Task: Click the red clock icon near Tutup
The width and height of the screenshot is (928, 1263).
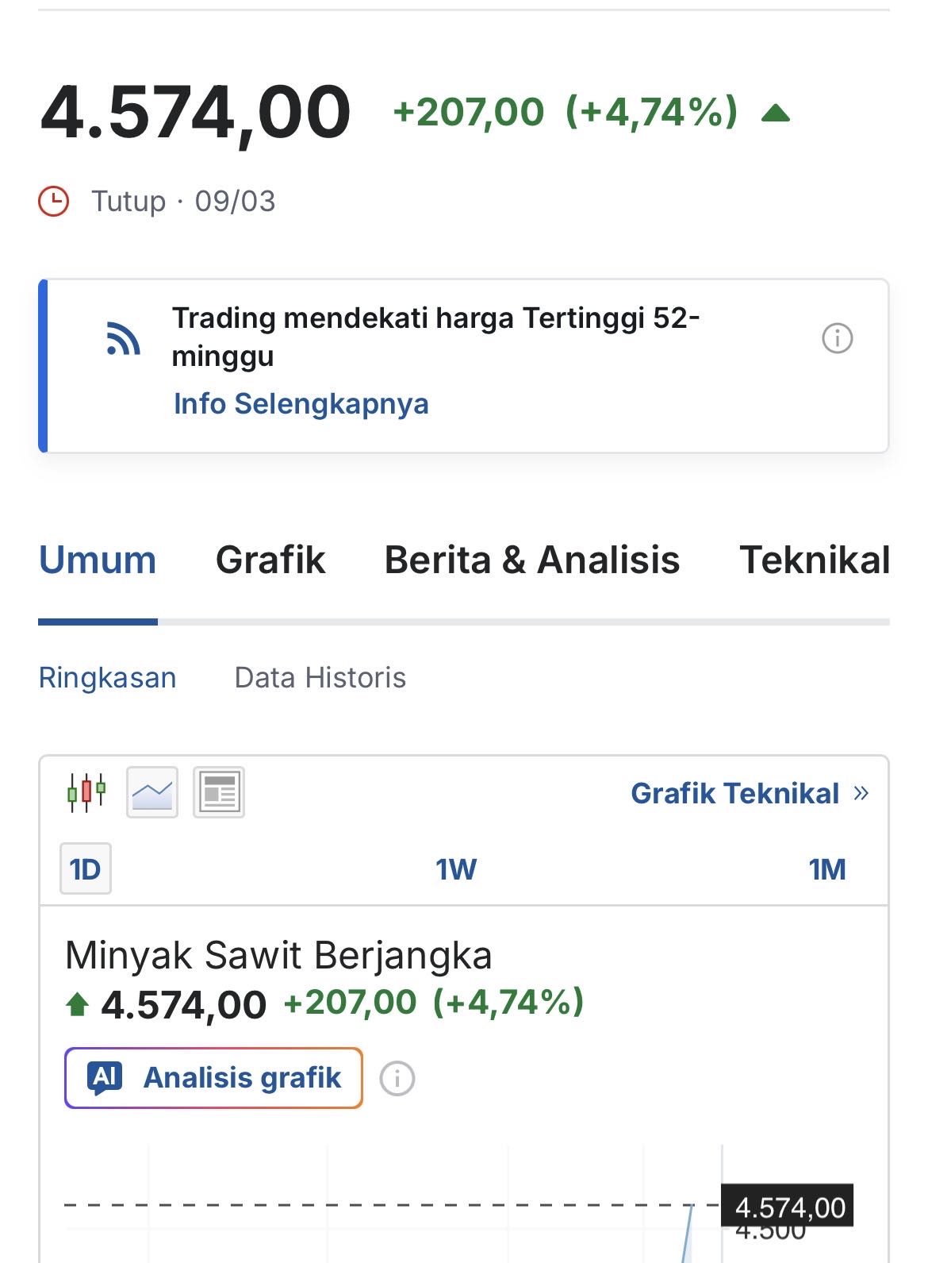Action: coord(54,202)
